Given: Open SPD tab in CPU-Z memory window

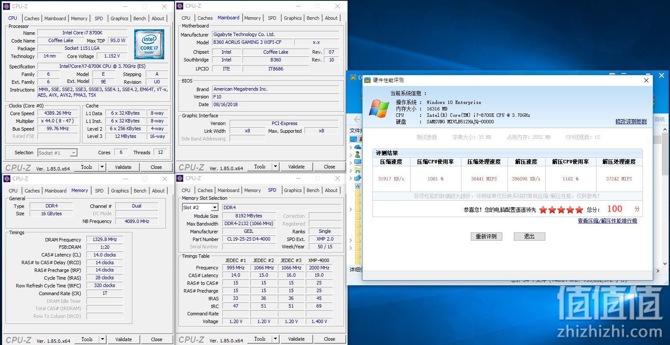Looking at the screenshot, I should point(99,191).
